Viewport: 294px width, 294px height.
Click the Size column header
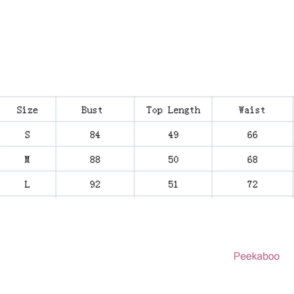(x=27, y=110)
